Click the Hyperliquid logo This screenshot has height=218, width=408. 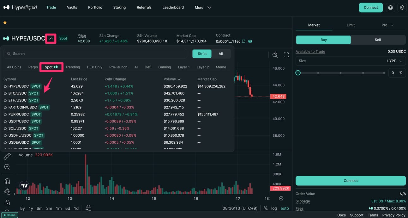(20, 7)
